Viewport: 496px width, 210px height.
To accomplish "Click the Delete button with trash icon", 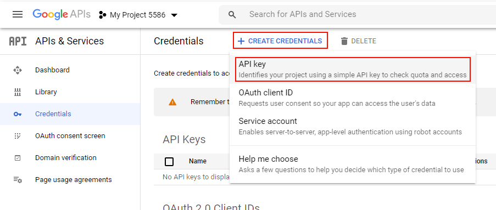I will point(358,41).
